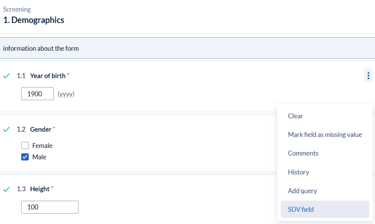Check the Female checkbox
This screenshot has height=224, width=375.
[25, 146]
